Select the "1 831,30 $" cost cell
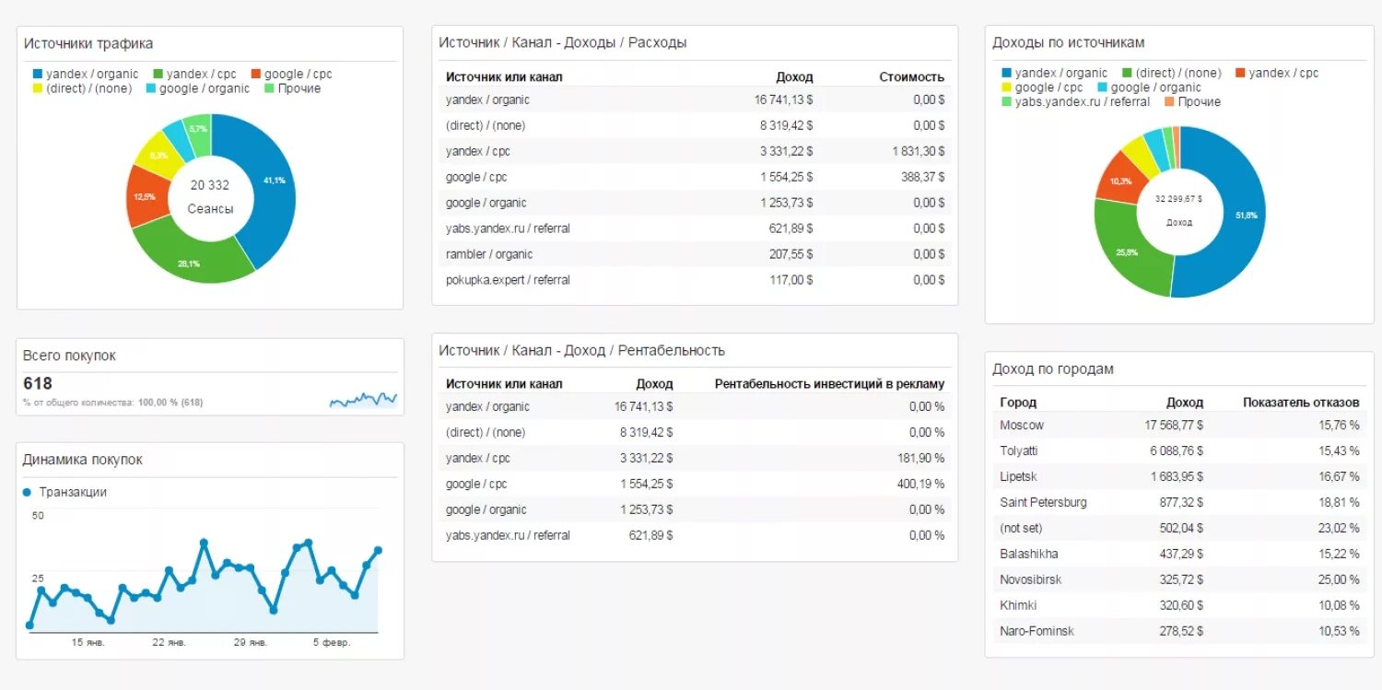 [x=919, y=151]
